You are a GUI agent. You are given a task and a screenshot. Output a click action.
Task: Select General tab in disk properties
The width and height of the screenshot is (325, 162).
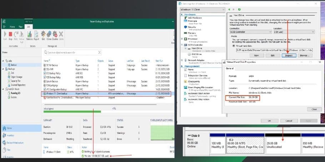(x=229, y=69)
